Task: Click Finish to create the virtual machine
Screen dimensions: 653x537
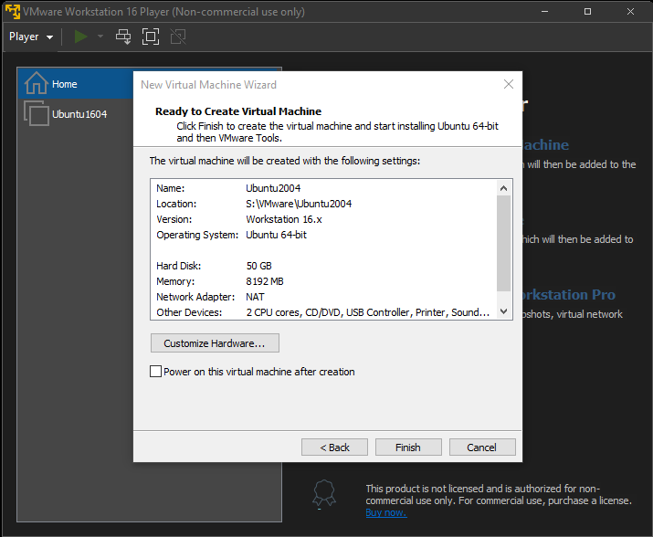Action: pos(408,447)
